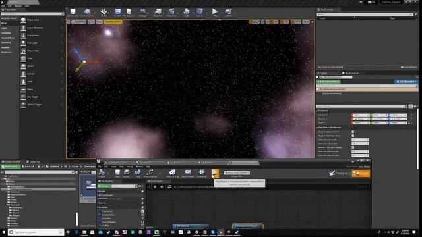This screenshot has height=237, width=422.
Task: Click the Graph mode button
Action: tap(361, 174)
